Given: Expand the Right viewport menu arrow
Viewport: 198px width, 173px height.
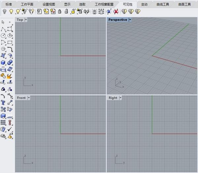Looking at the screenshot, I should [120, 98].
